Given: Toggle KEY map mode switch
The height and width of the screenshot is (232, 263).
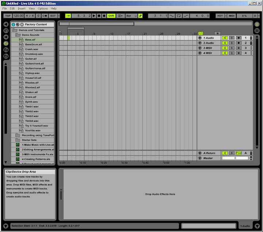Looking at the screenshot, I should coord(220,16).
